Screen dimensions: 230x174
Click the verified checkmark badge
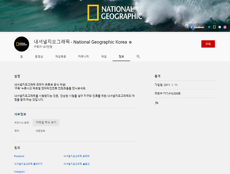tap(130, 42)
